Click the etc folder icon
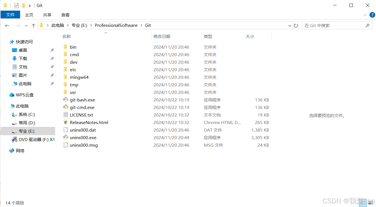Screen dimensions: 376x207 pyautogui.click(x=65, y=69)
